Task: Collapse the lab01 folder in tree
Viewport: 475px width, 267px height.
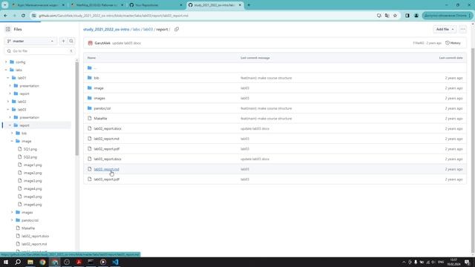Action: (x=8, y=78)
